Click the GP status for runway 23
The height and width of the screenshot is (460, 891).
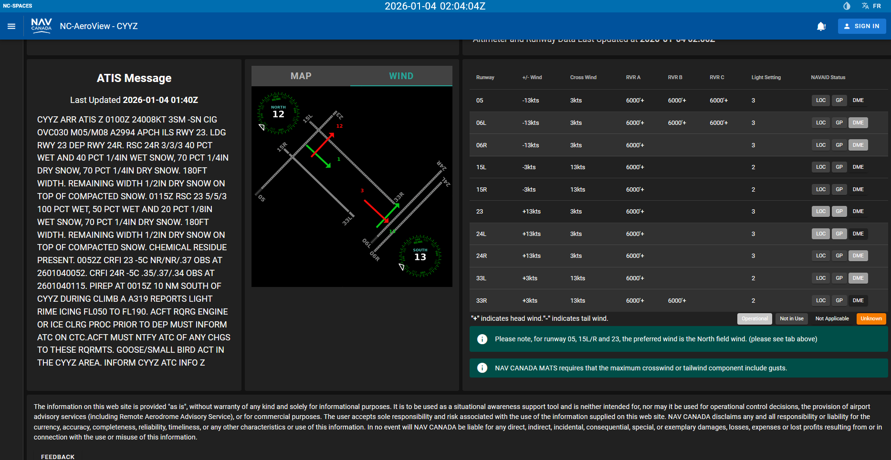click(x=839, y=212)
